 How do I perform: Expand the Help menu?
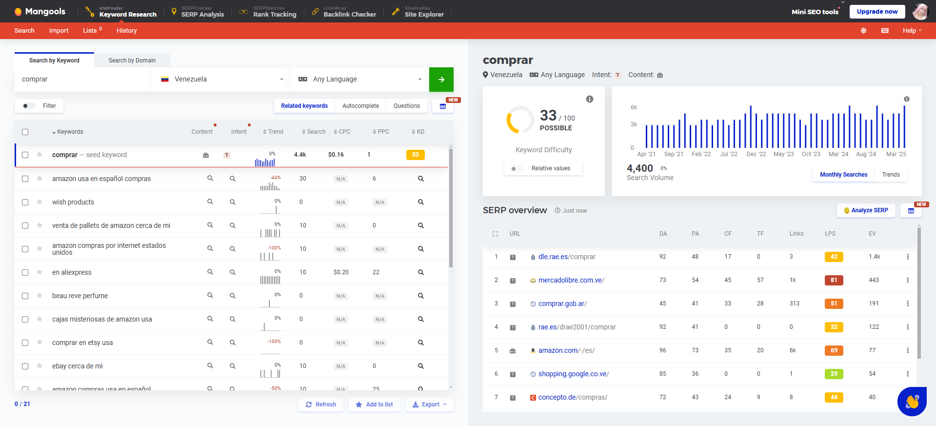(912, 30)
